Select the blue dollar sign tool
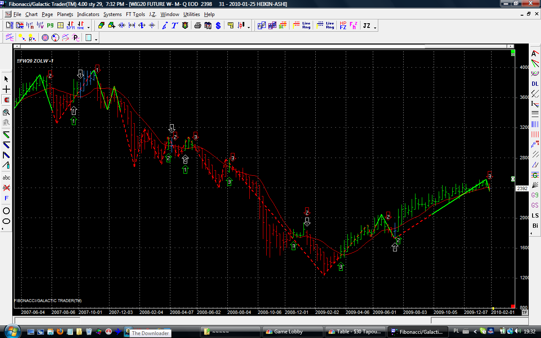Screen dimensions: 541x338 point(218,26)
